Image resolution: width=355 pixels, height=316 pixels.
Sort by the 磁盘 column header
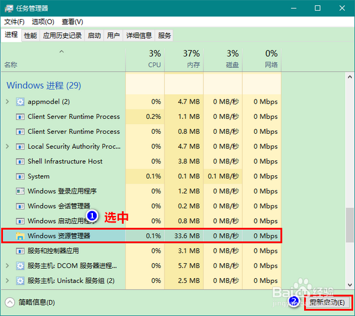(x=223, y=60)
